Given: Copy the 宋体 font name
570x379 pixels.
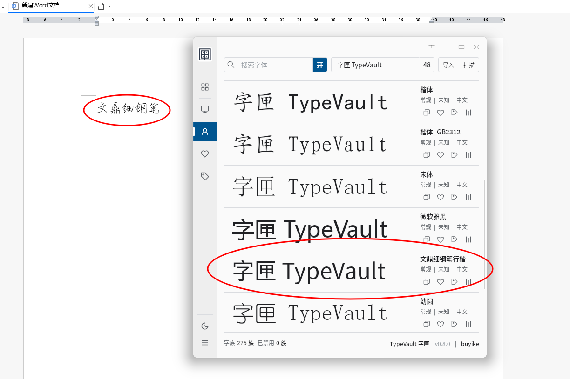Looking at the screenshot, I should 426,197.
